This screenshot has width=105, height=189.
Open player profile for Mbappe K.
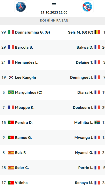(x=25, y=108)
